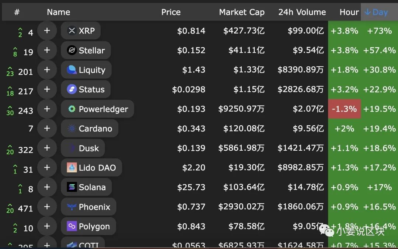Open the Cardano coin name button

pyautogui.click(x=90, y=129)
